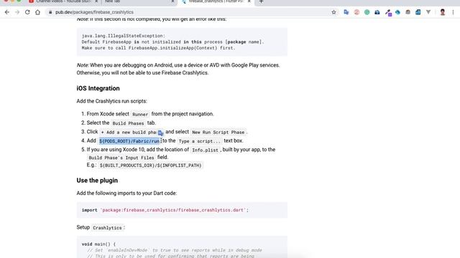This screenshot has height=258, width=460.
Task: Reload the pub.dev page
Action: 27,12
